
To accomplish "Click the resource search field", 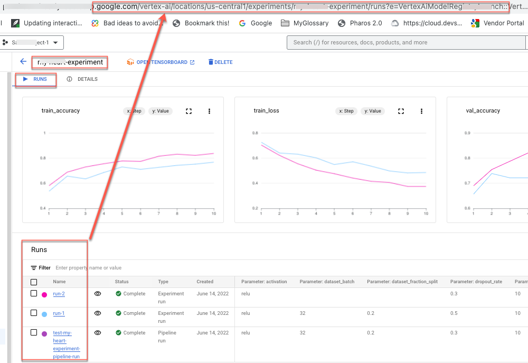I will coord(407,42).
